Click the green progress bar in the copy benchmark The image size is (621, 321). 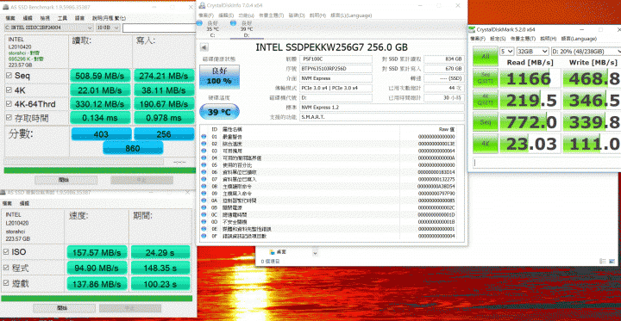click(97, 299)
